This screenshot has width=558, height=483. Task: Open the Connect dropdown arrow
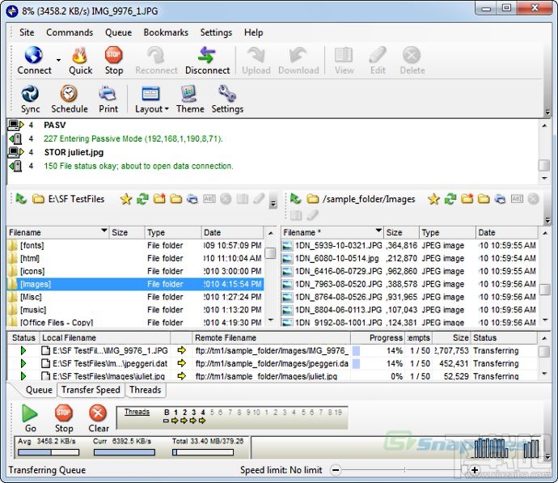[x=58, y=60]
